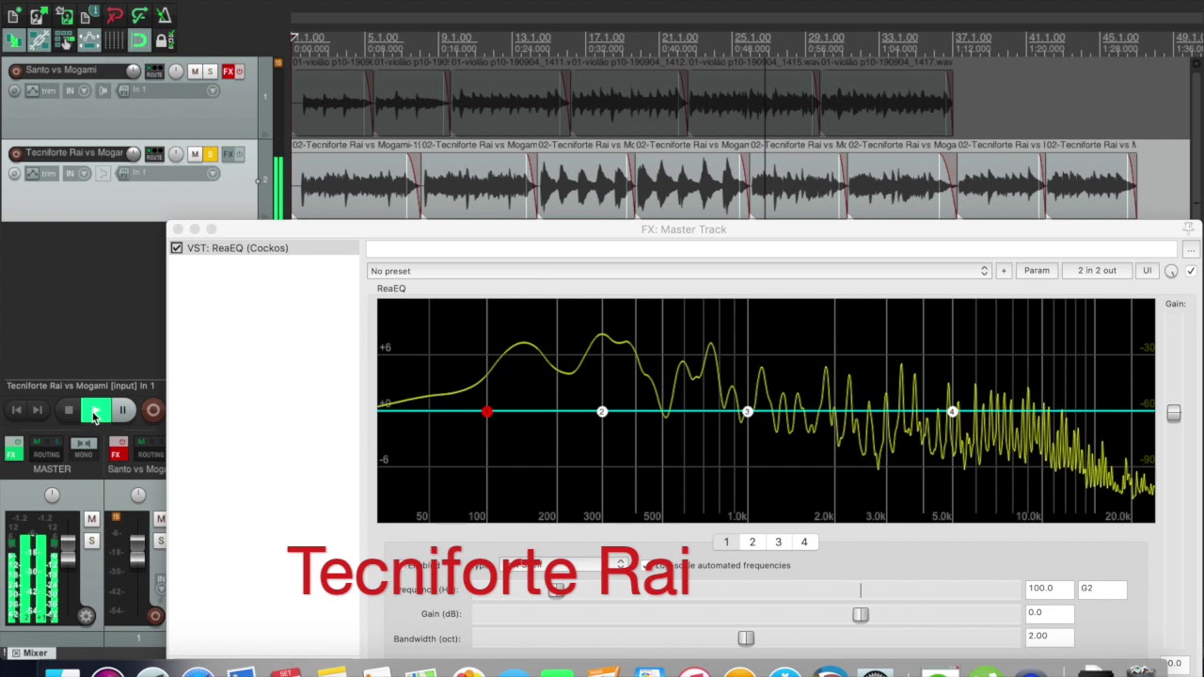Viewport: 1204px width, 677px height.
Task: Toggle auto-crossfade toolbar icon
Action: (x=13, y=40)
